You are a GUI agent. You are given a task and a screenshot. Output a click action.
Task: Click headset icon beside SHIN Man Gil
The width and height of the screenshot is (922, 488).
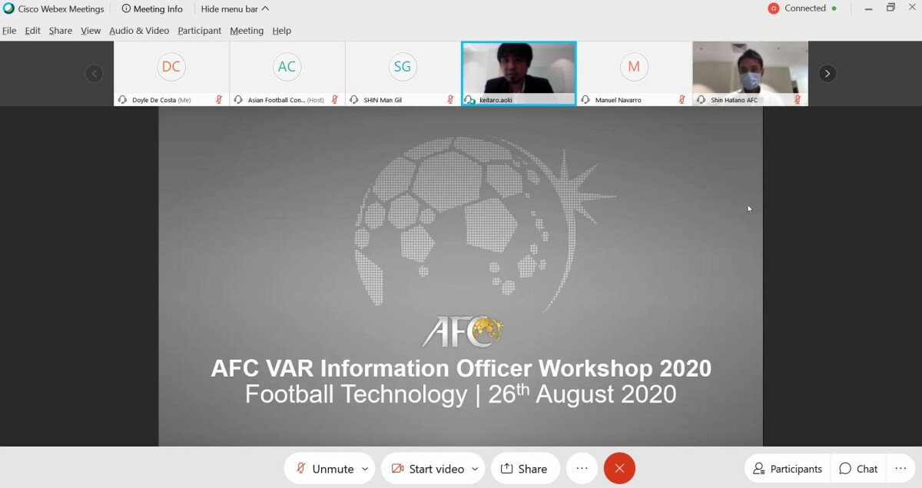click(353, 100)
